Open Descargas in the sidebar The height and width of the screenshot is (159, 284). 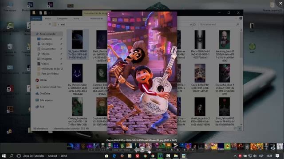coord(47,44)
